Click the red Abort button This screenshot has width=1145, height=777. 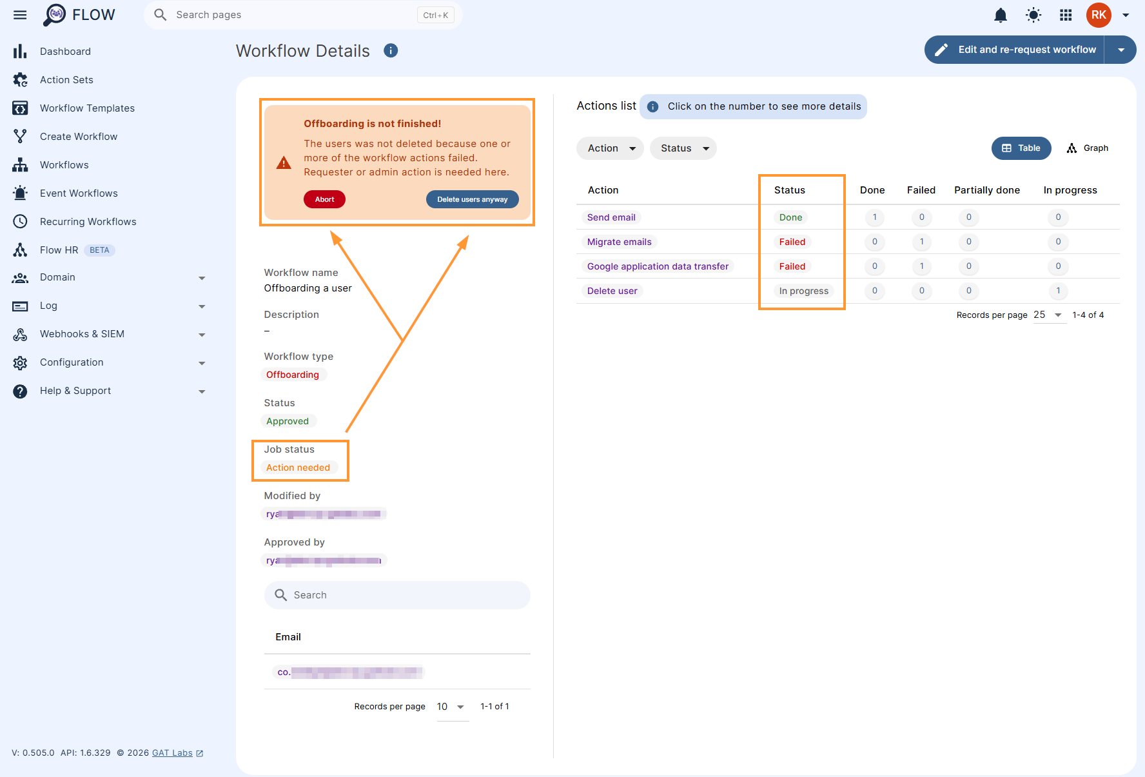point(324,199)
